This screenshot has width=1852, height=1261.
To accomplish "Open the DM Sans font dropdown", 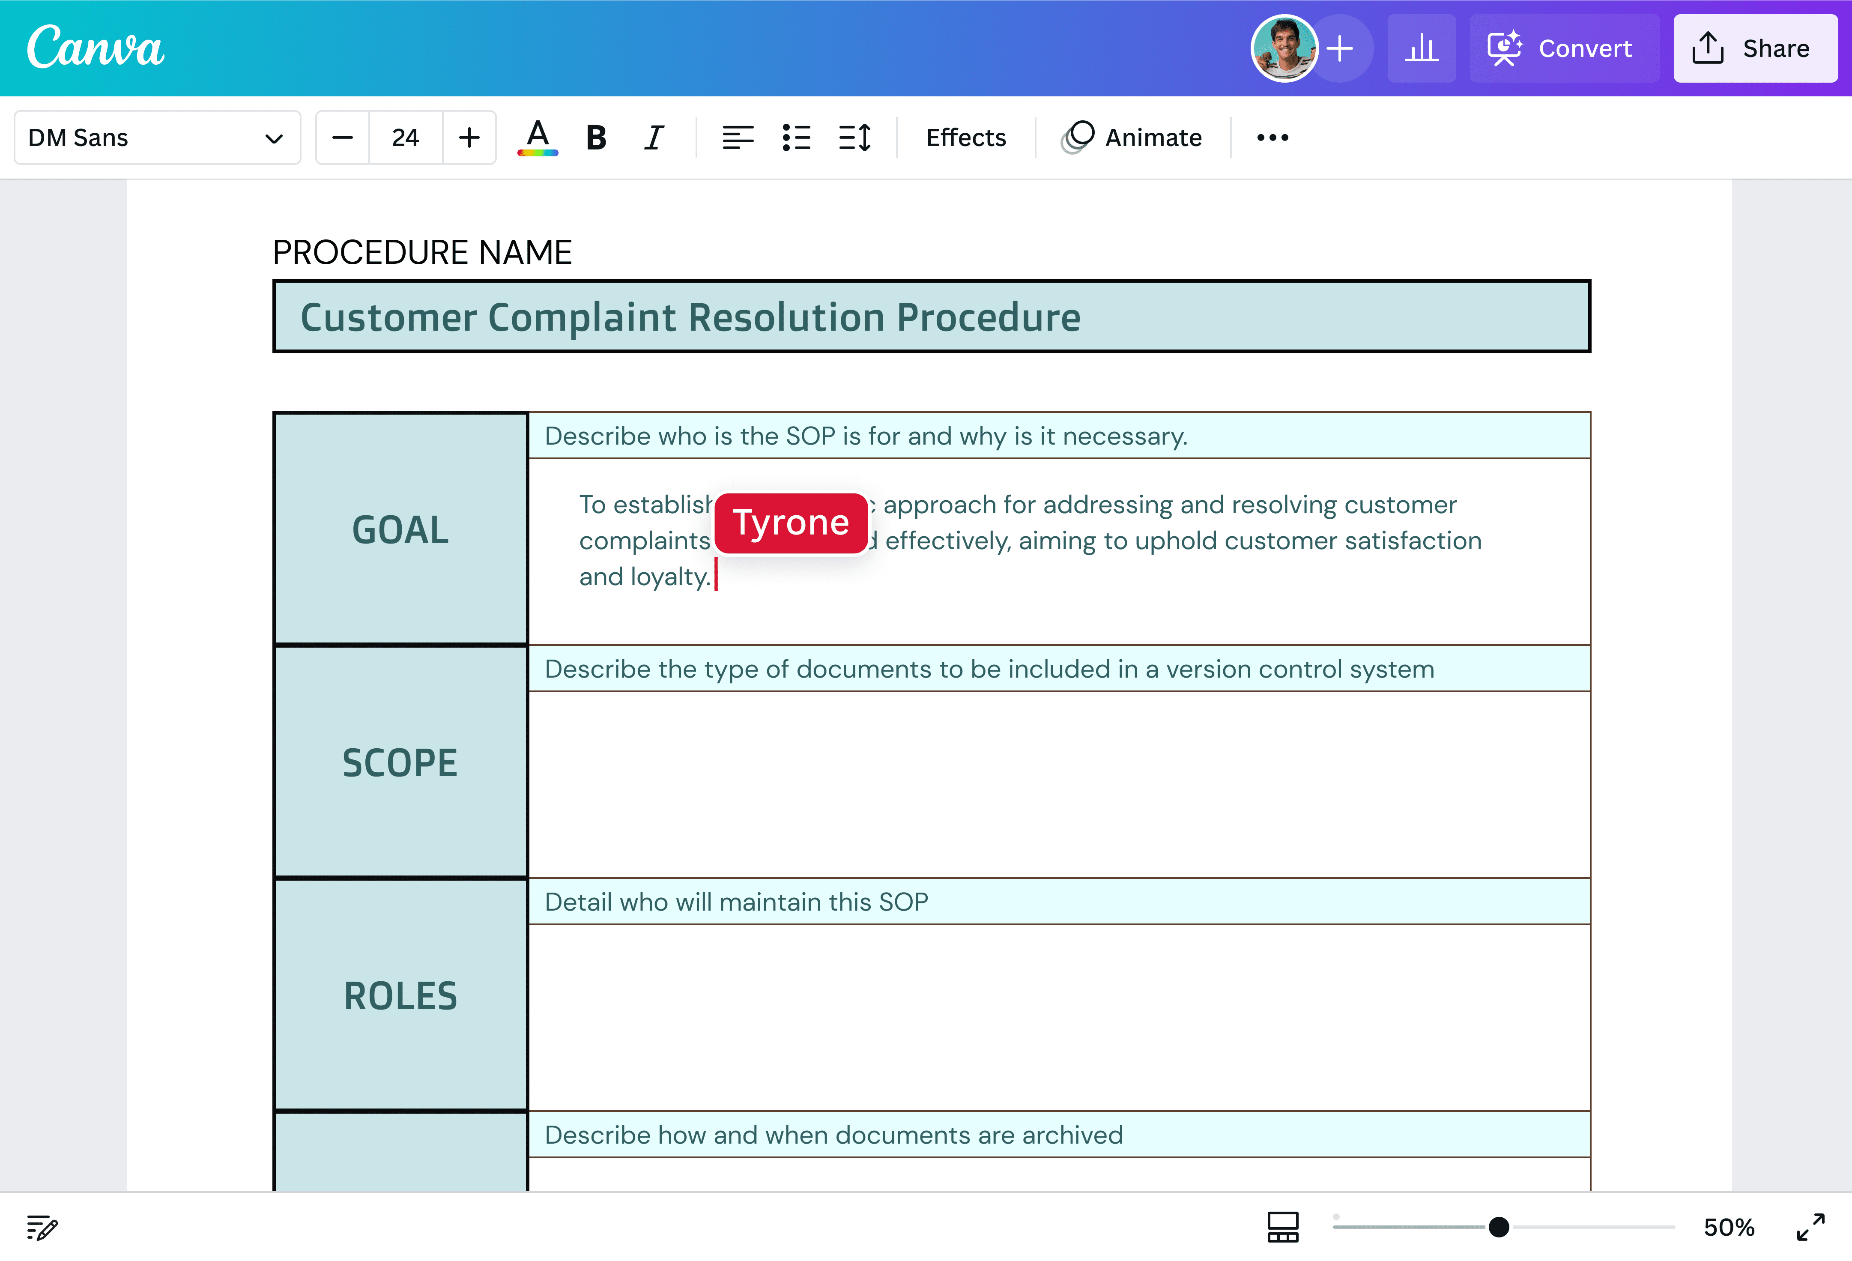I will coord(157,137).
